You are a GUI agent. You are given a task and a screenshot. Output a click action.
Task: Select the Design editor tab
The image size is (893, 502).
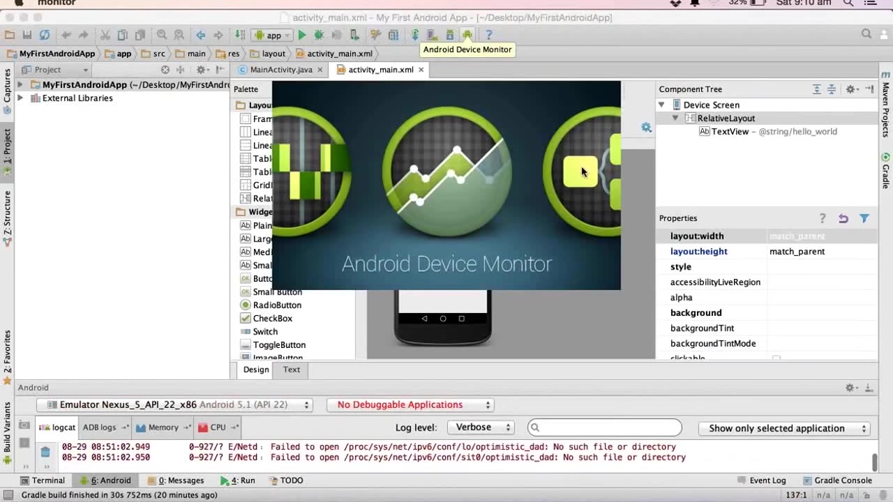256,370
